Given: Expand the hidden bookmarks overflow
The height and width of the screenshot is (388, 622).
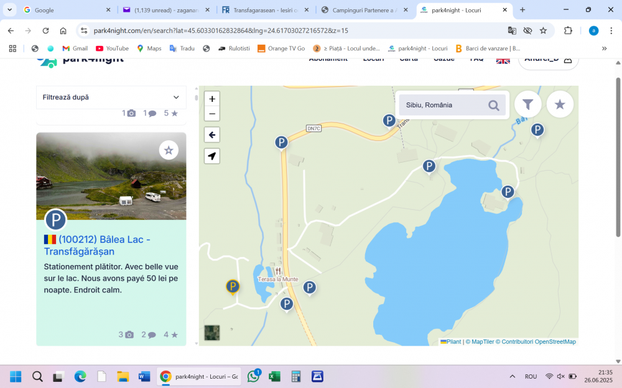Looking at the screenshot, I should pyautogui.click(x=604, y=48).
